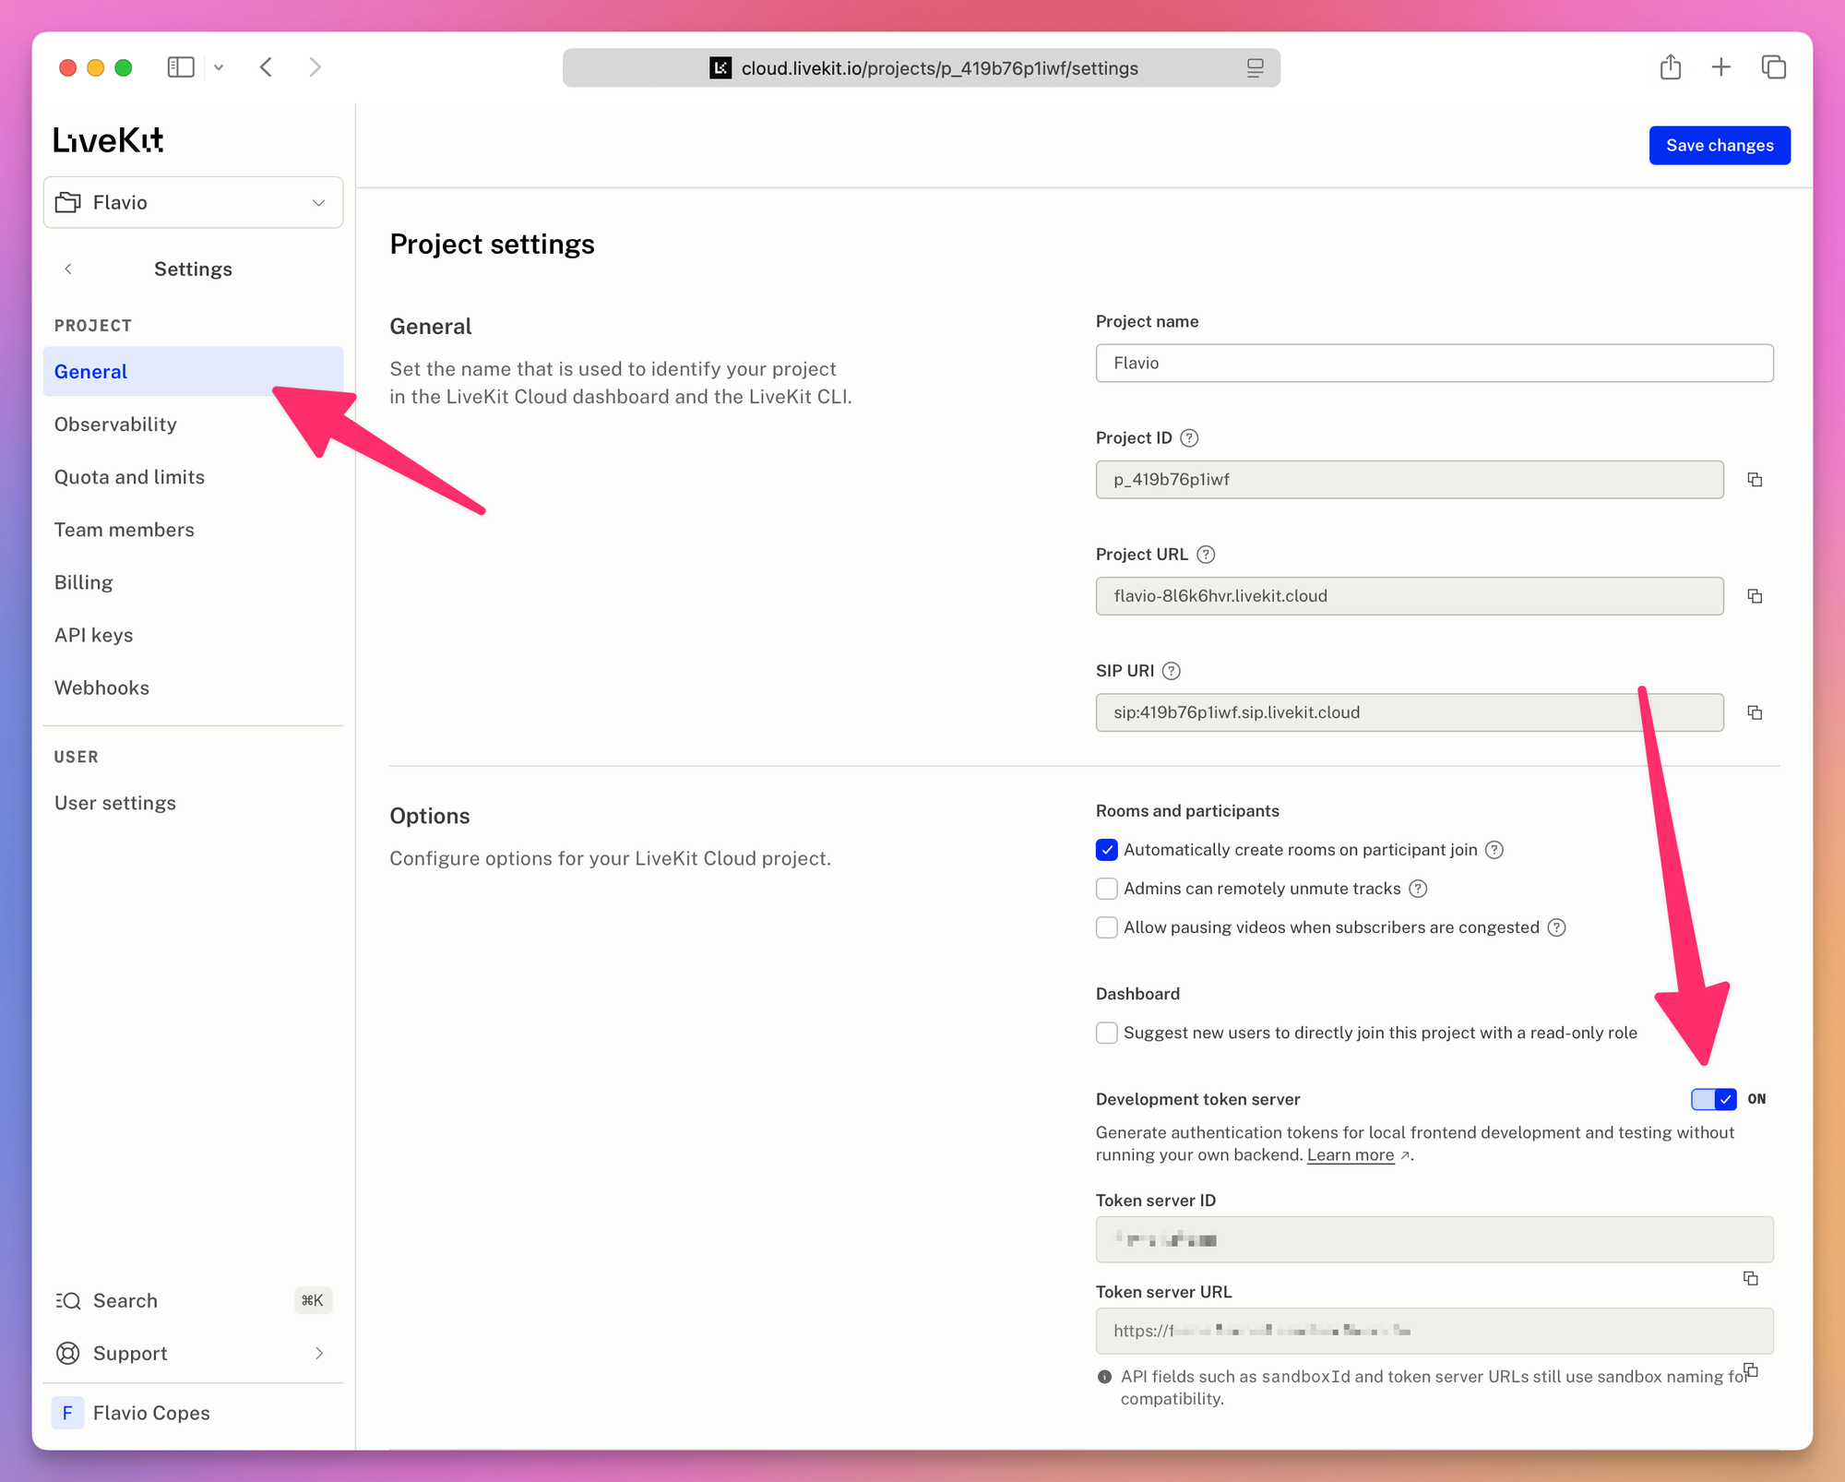Copy the Token server URL
Viewport: 1845px width, 1482px height.
point(1750,1370)
